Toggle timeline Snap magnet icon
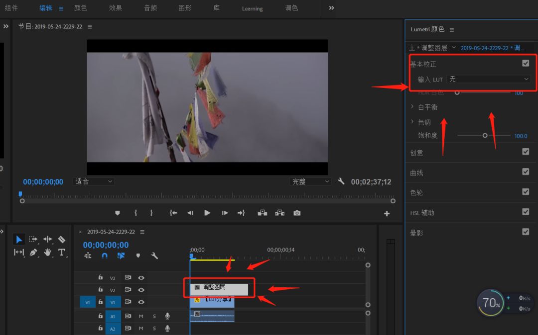The height and width of the screenshot is (335, 538). point(105,255)
